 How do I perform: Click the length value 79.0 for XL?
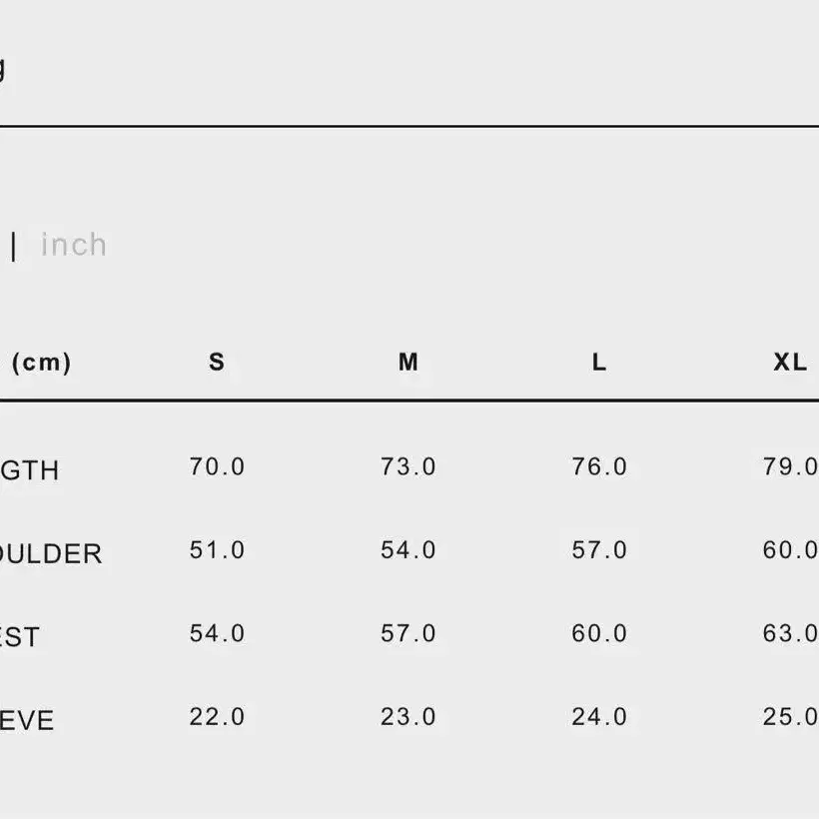(x=790, y=466)
